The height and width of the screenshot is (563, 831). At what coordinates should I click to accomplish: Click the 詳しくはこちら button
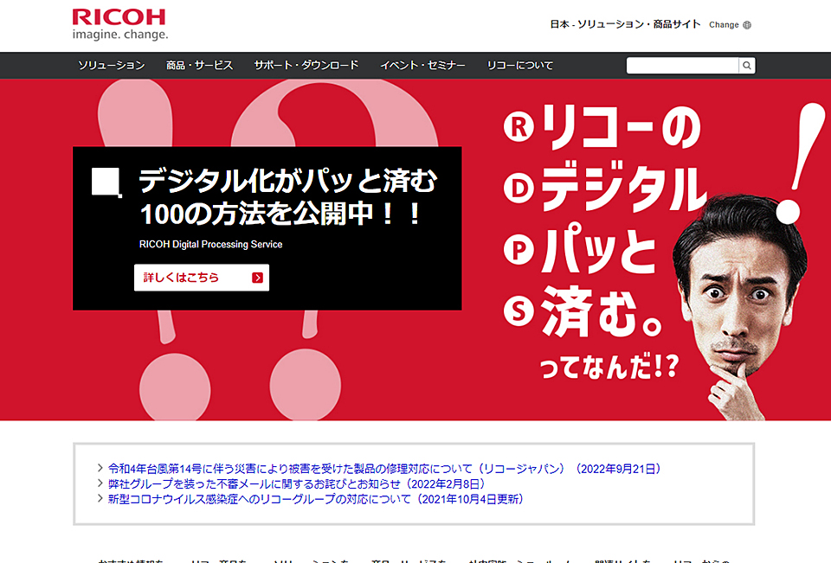coord(202,278)
